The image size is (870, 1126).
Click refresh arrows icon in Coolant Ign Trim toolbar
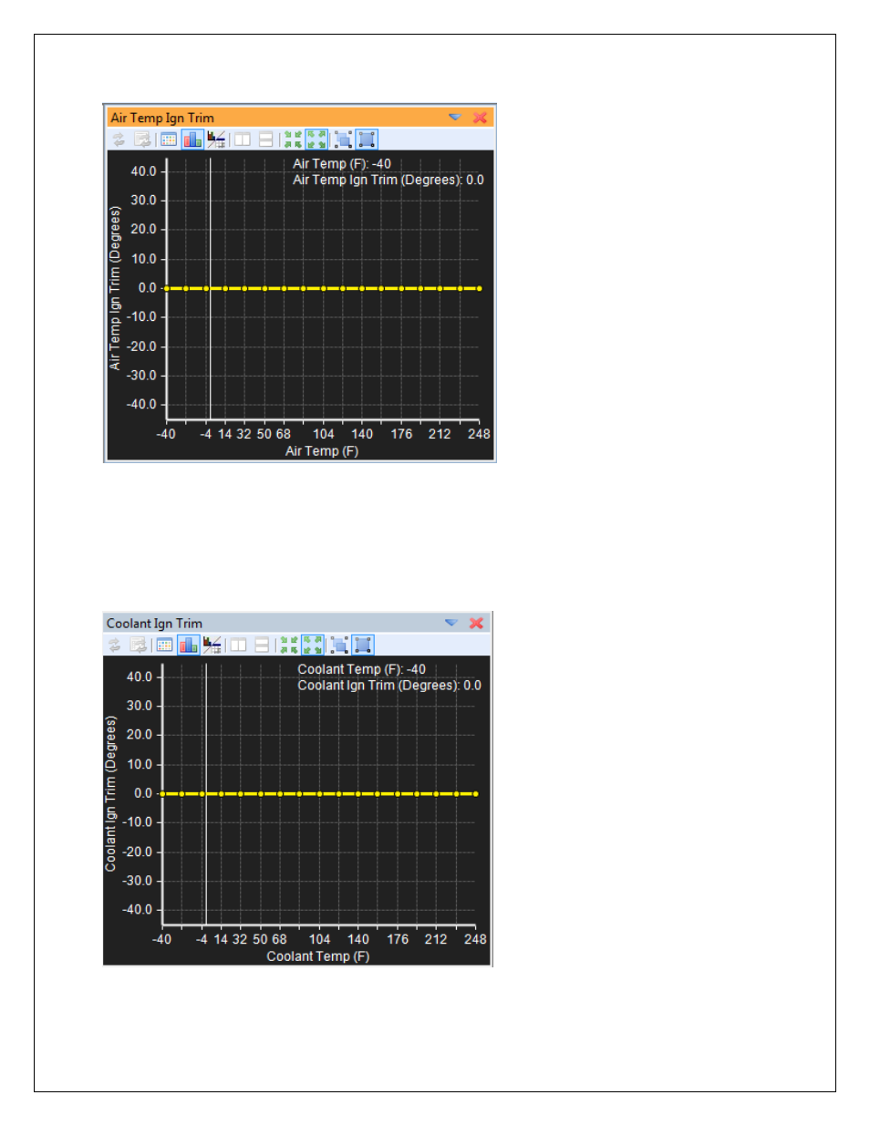pos(115,645)
